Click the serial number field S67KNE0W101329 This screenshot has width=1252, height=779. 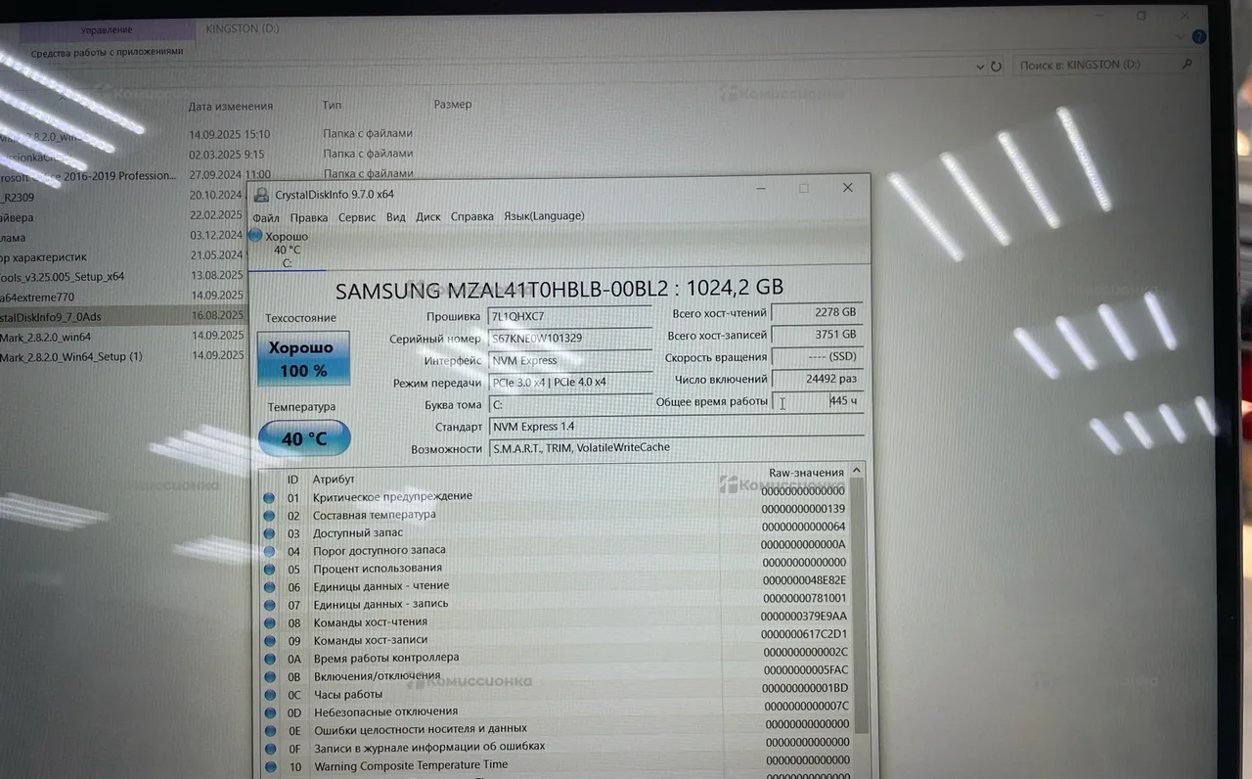[x=570, y=338]
